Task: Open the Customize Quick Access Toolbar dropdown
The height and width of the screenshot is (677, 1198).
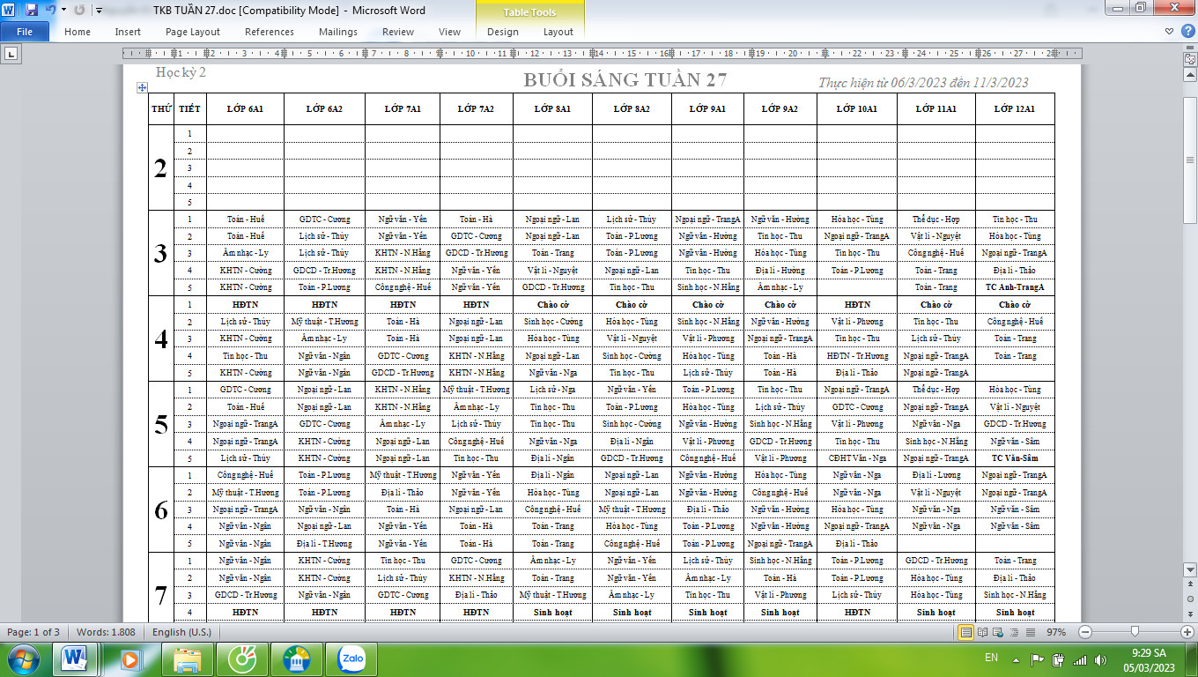Action: tap(98, 11)
